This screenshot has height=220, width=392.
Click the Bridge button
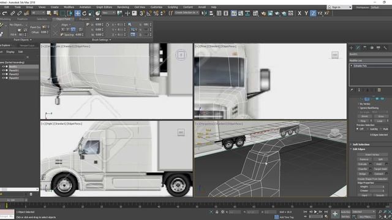pos(363,174)
